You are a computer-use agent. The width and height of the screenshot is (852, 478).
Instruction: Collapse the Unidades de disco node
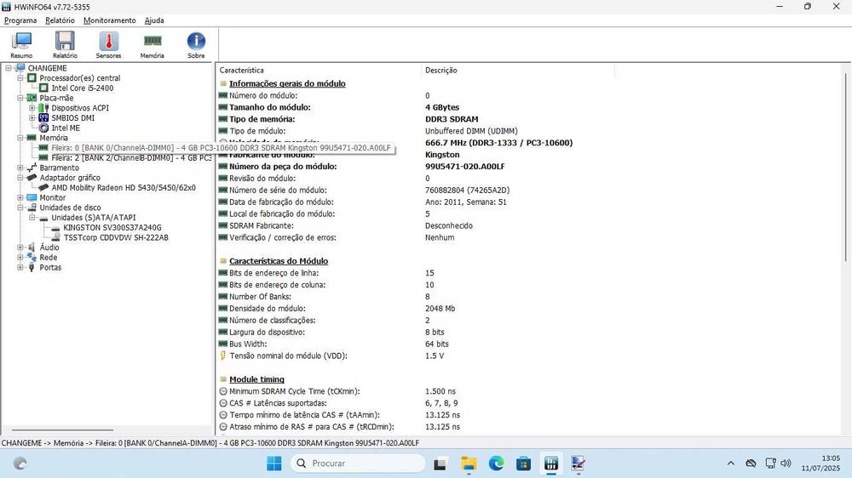[x=20, y=208]
